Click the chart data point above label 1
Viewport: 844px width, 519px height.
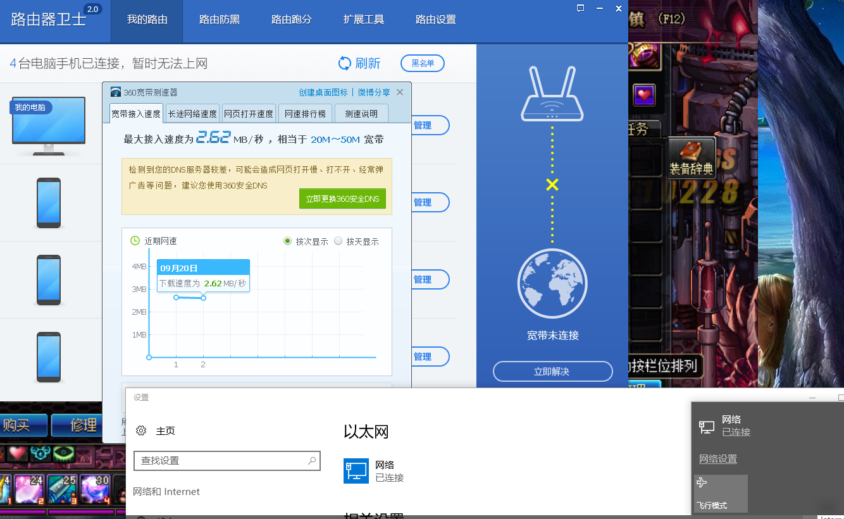point(176,297)
